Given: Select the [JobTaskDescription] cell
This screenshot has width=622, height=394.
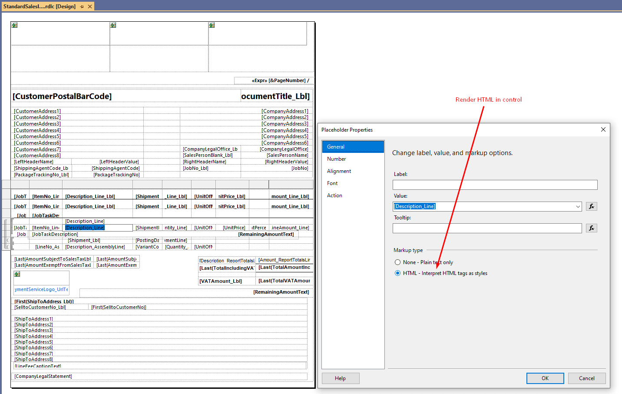Looking at the screenshot, I should click(55, 234).
